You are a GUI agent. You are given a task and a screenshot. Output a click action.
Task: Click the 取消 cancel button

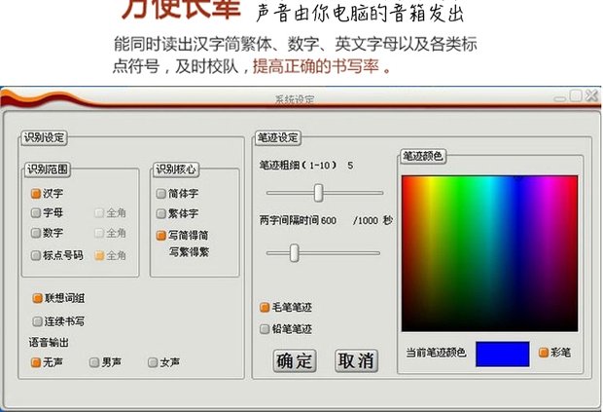[356, 360]
